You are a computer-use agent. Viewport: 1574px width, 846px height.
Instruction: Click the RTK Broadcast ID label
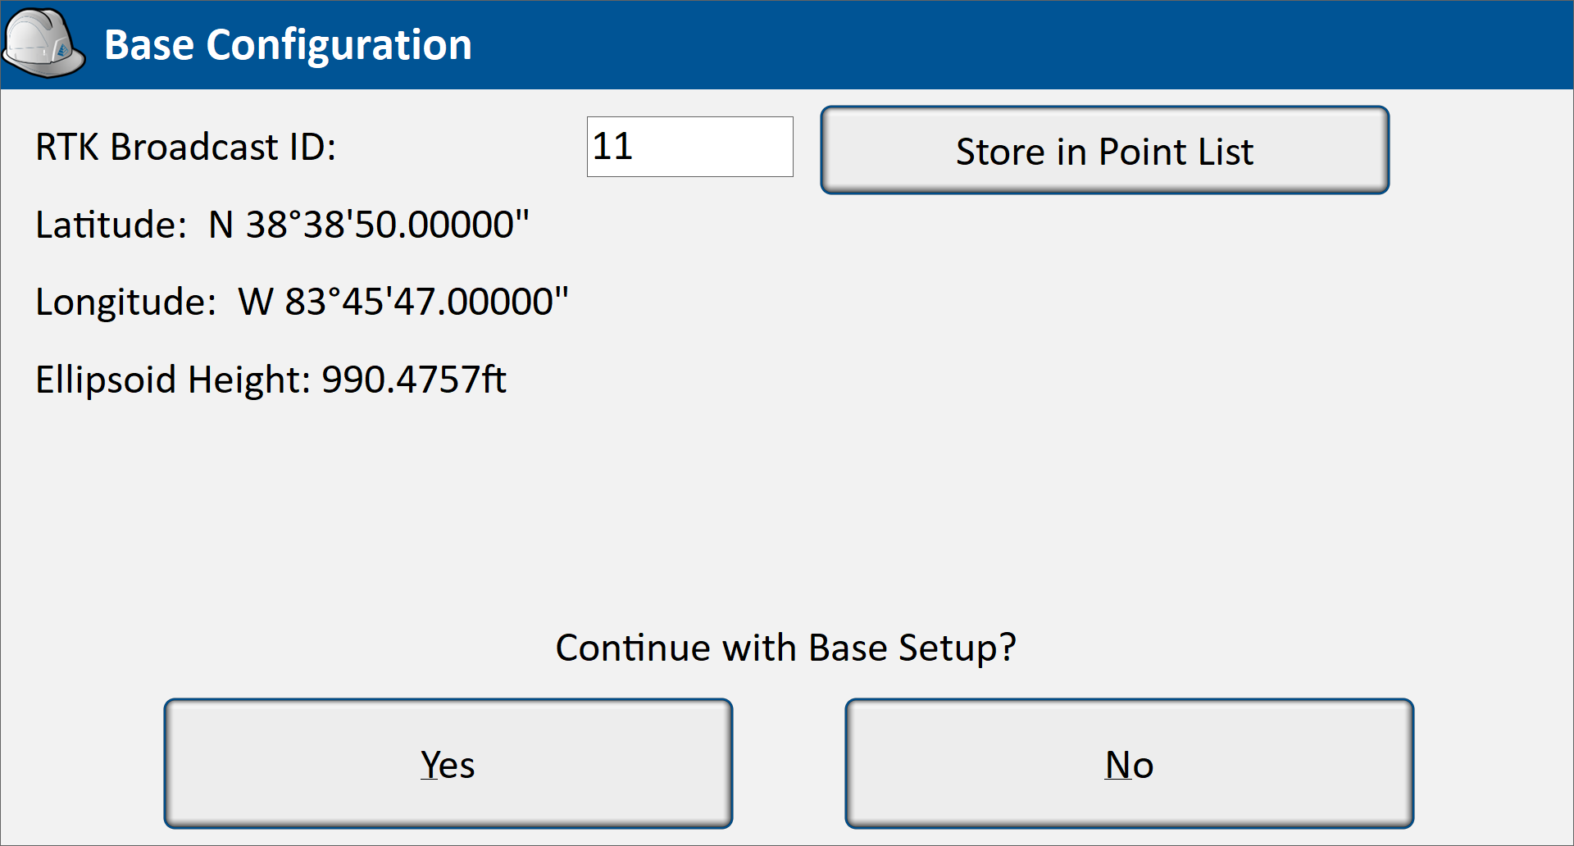pyautogui.click(x=185, y=148)
